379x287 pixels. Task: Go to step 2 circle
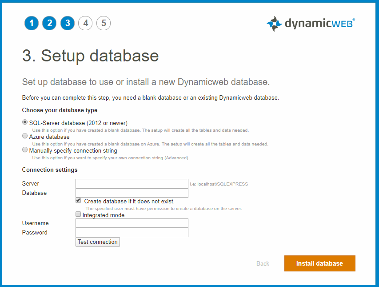point(49,23)
